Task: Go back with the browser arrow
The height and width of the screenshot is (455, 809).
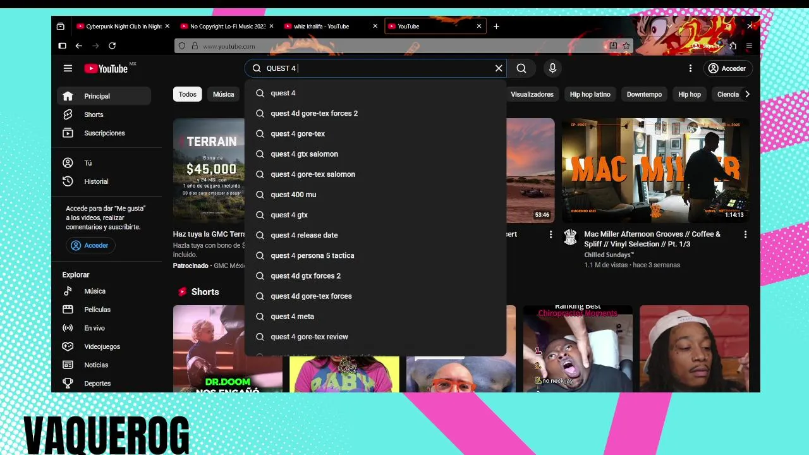Action: 78,45
